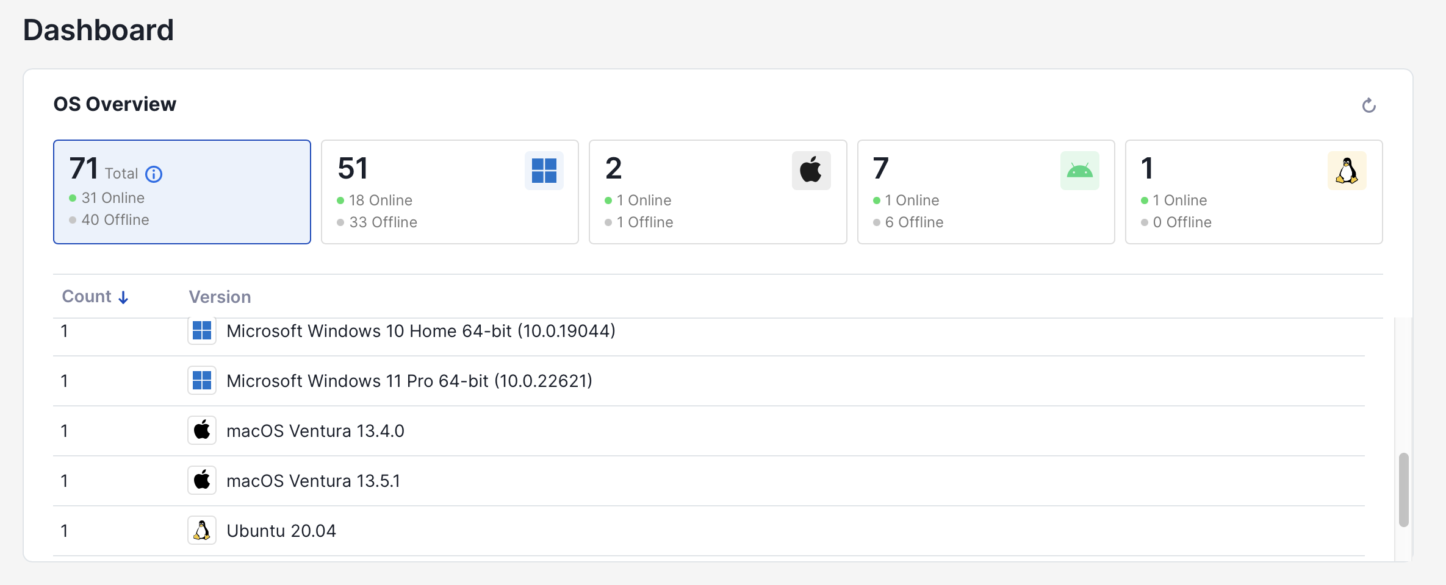Click the Version column header

(220, 297)
